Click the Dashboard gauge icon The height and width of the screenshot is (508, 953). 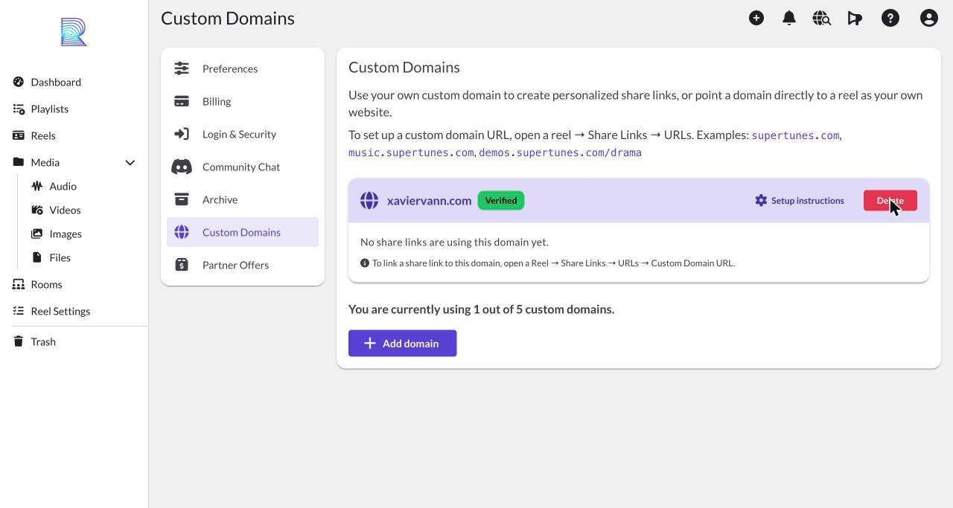(19, 82)
